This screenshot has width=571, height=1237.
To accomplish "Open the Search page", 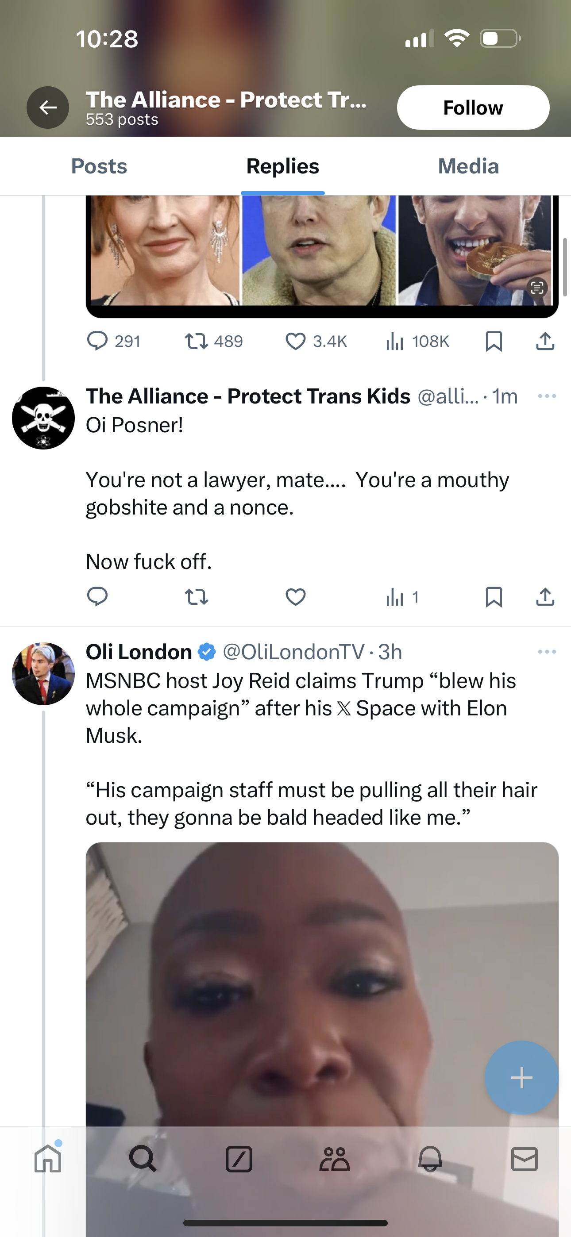I will click(x=143, y=1159).
